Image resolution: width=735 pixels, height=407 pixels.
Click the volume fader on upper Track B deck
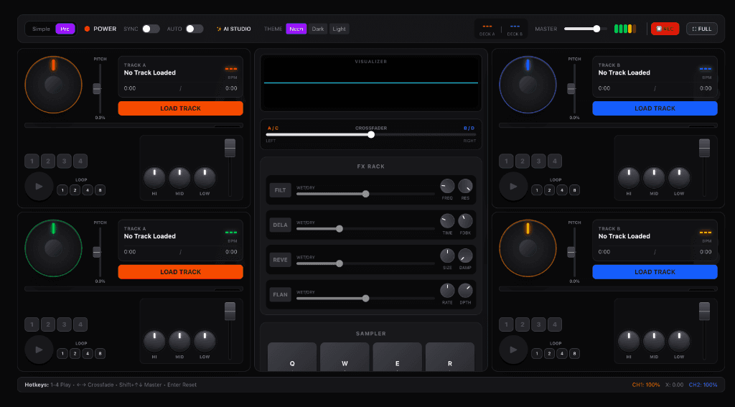pyautogui.click(x=705, y=148)
